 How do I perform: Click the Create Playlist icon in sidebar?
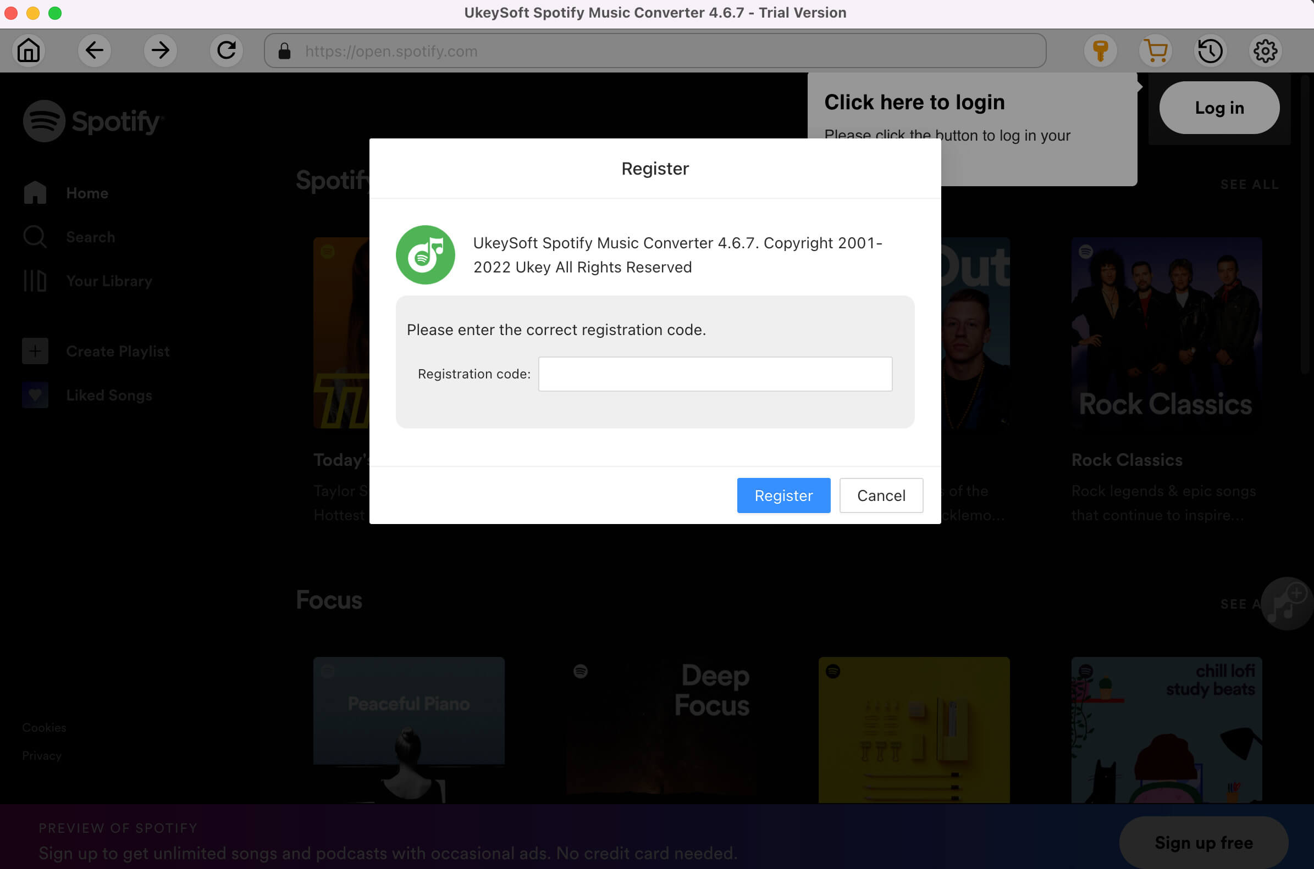(x=34, y=351)
